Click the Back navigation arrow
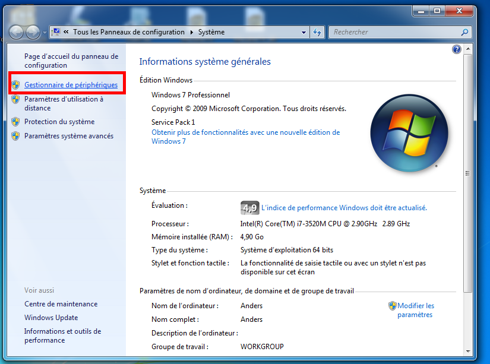This screenshot has width=490, height=364. [16, 32]
